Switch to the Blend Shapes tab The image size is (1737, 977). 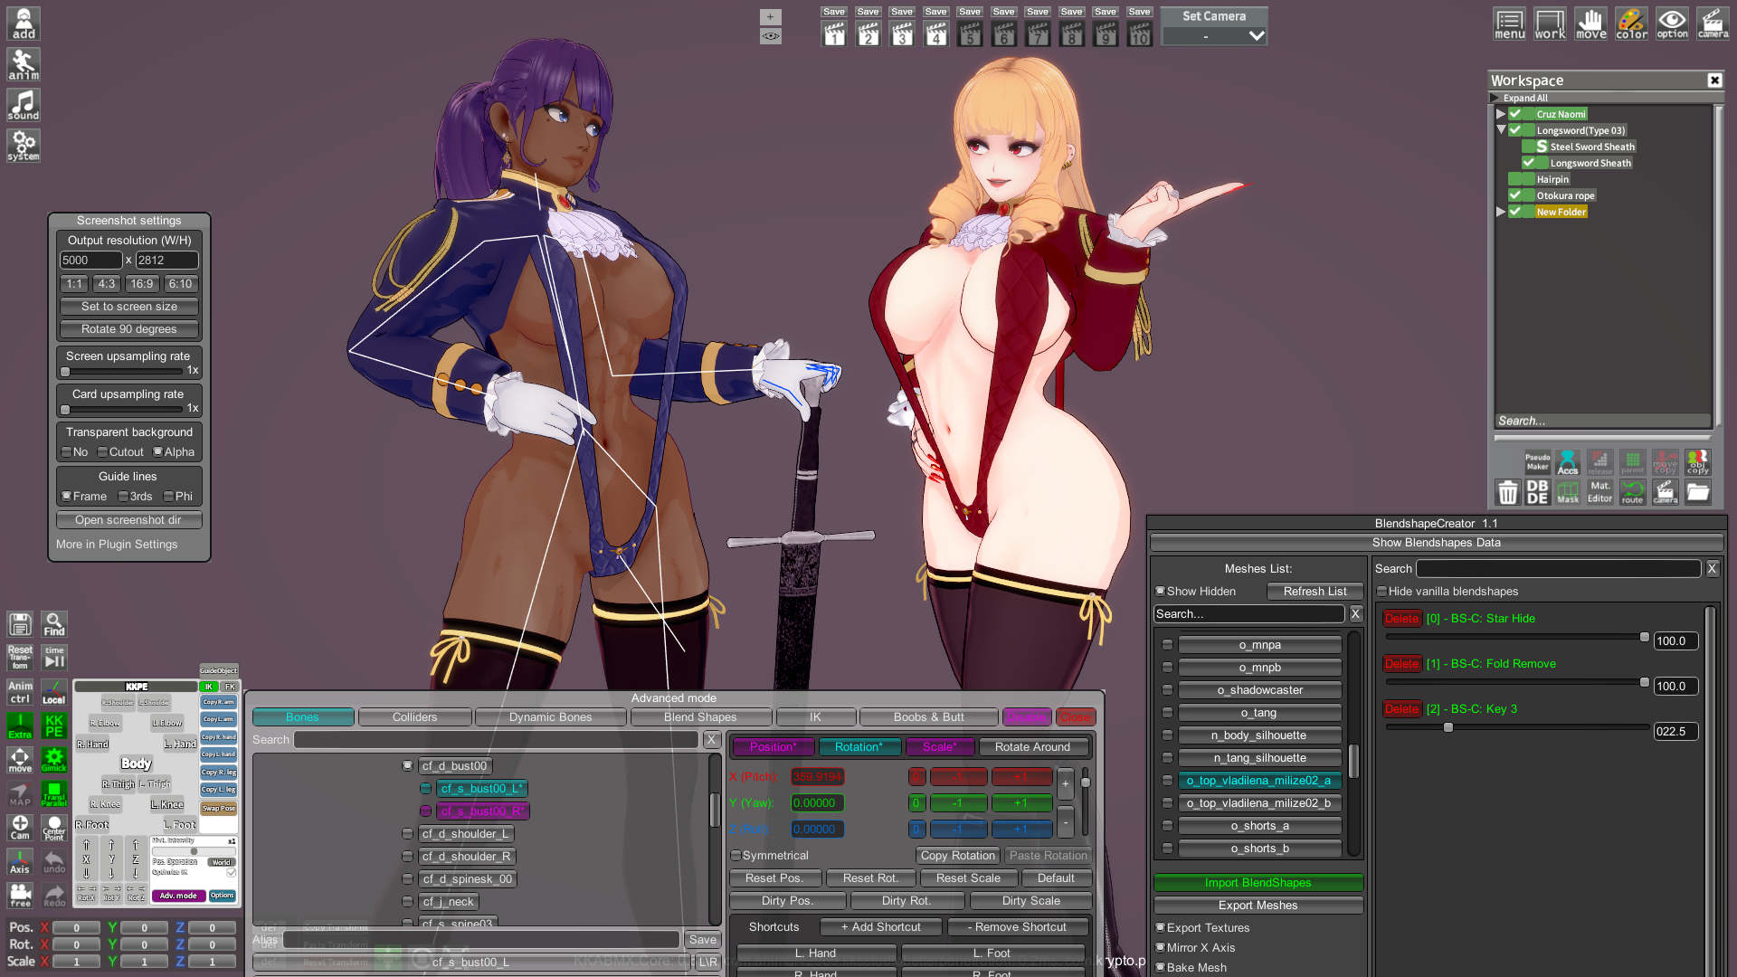tap(699, 717)
